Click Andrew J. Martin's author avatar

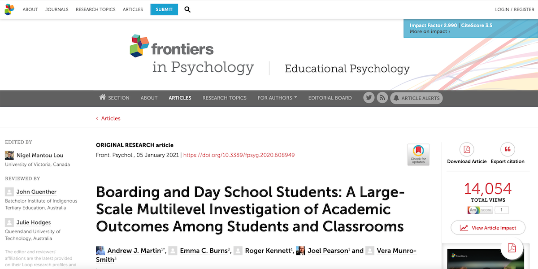[x=100, y=250]
